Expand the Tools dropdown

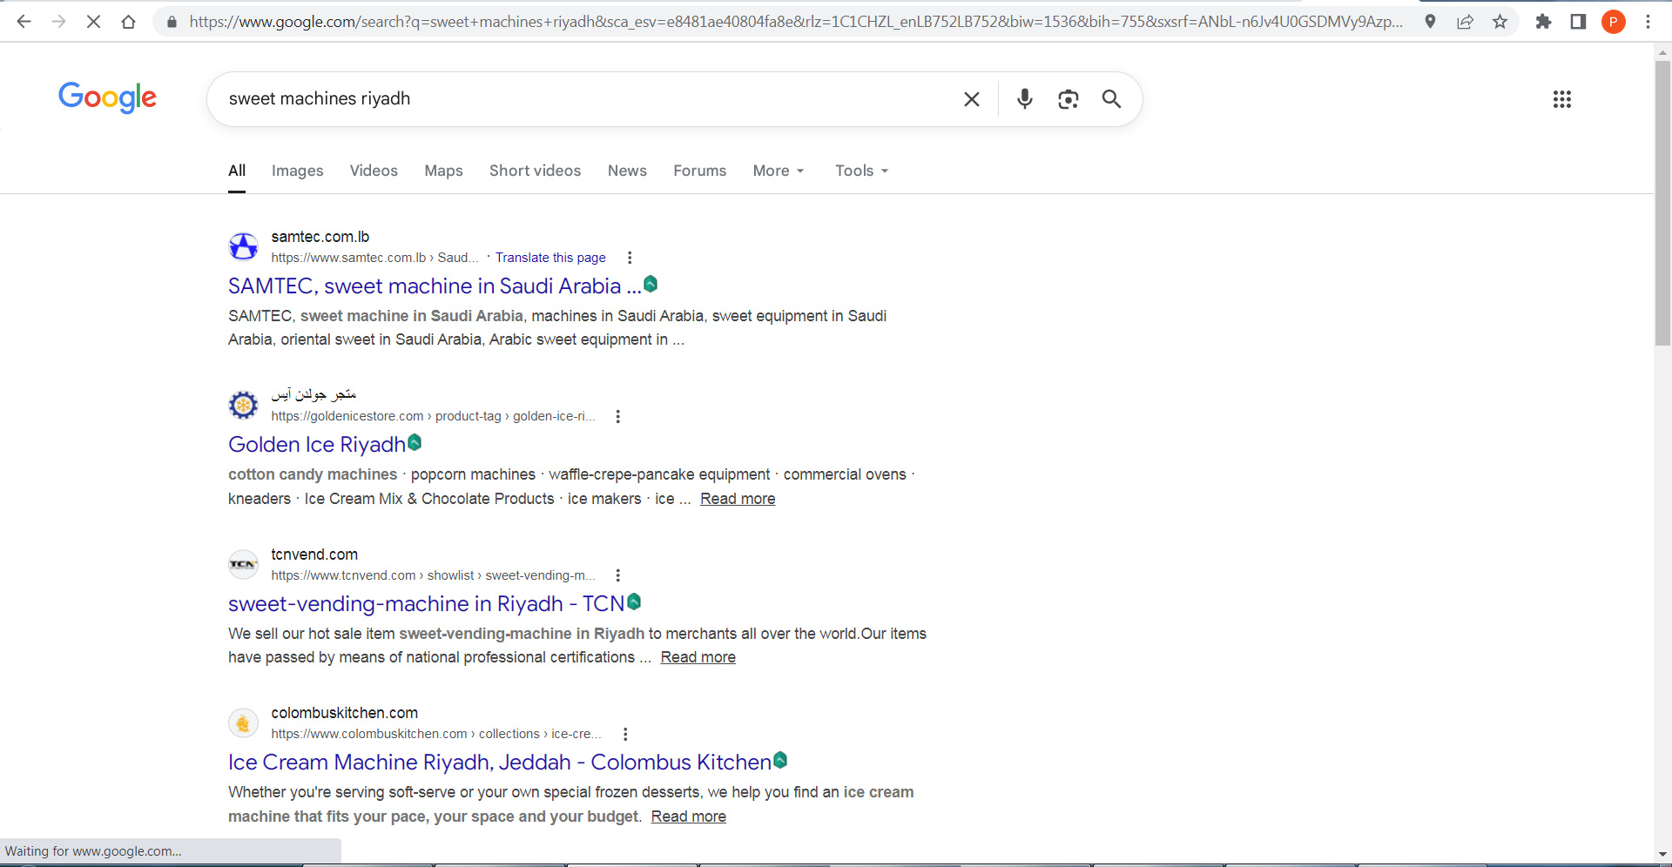point(861,171)
